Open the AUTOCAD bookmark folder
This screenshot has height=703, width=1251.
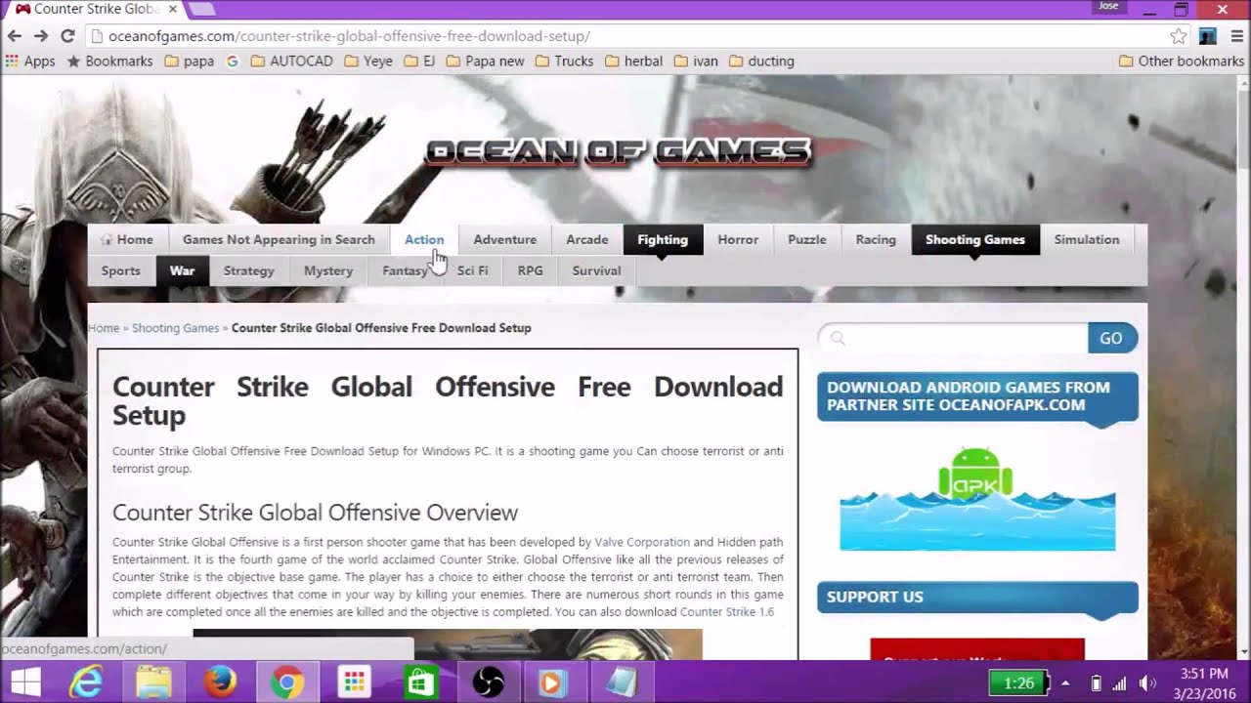[291, 61]
